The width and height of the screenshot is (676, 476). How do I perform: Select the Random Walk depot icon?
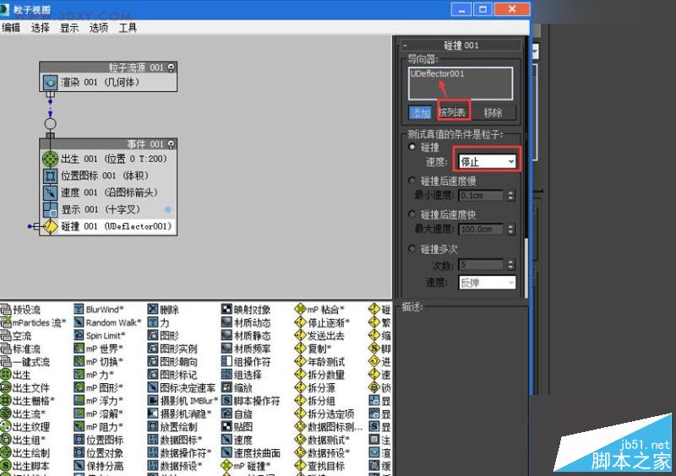(79, 322)
